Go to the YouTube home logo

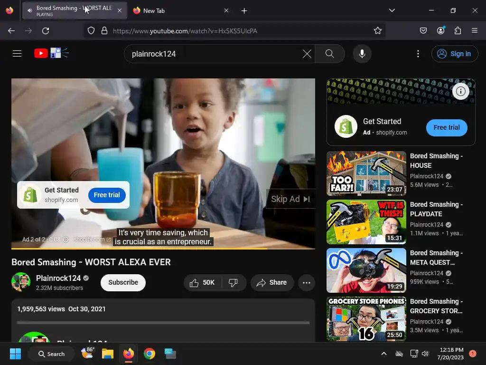click(51, 53)
